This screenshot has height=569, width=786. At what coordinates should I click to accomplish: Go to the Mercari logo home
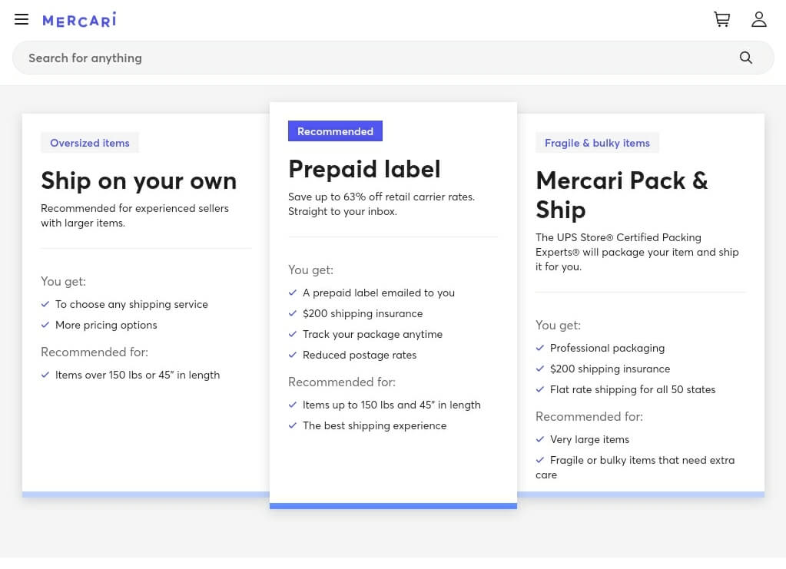pos(79,19)
